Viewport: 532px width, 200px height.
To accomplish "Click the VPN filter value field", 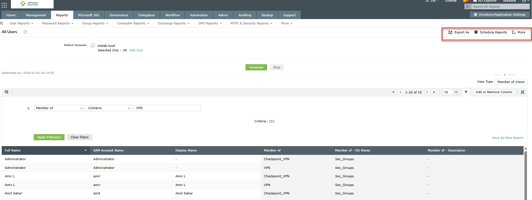I will click(x=167, y=108).
